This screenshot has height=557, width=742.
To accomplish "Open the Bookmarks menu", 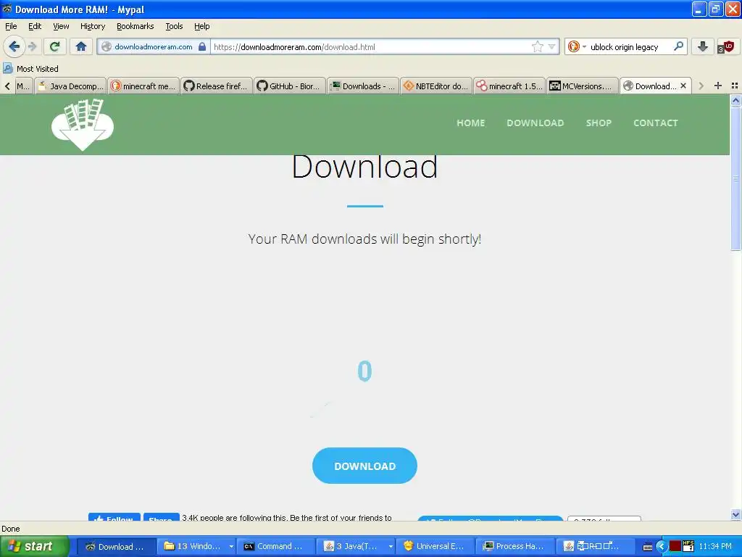I will (x=135, y=26).
